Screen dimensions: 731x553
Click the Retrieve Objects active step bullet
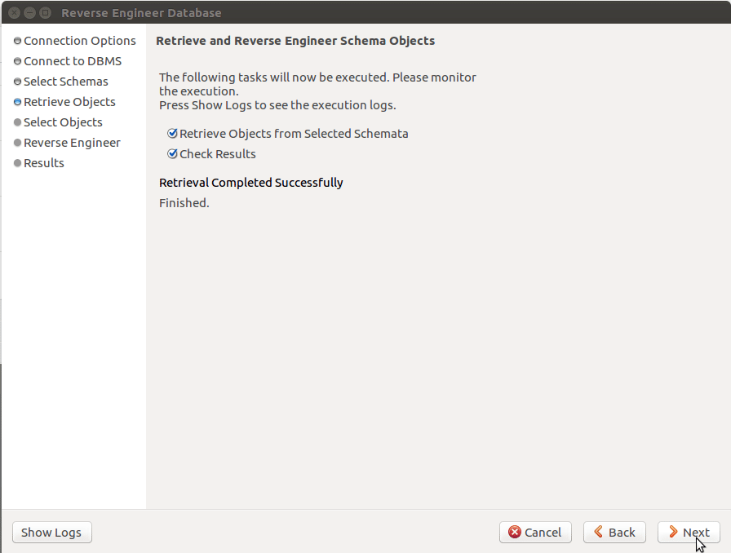17,102
